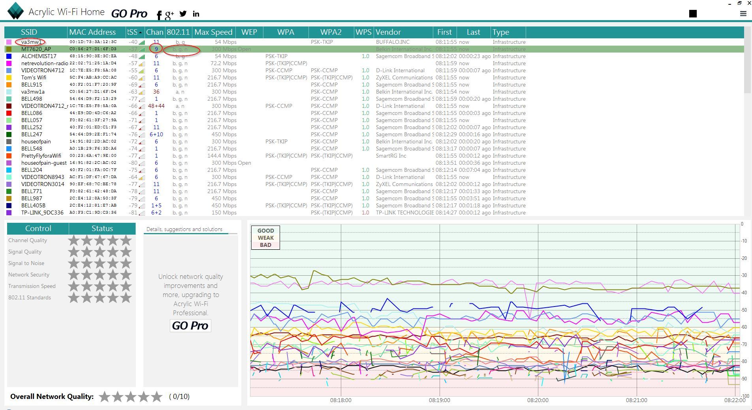Click the PrettyFlyforaWifi orange color swatch

tap(9, 156)
